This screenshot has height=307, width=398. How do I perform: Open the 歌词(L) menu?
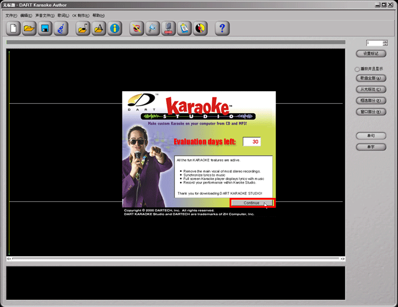click(x=63, y=16)
